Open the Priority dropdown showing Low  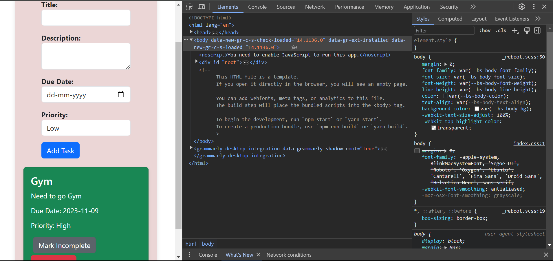pyautogui.click(x=86, y=128)
